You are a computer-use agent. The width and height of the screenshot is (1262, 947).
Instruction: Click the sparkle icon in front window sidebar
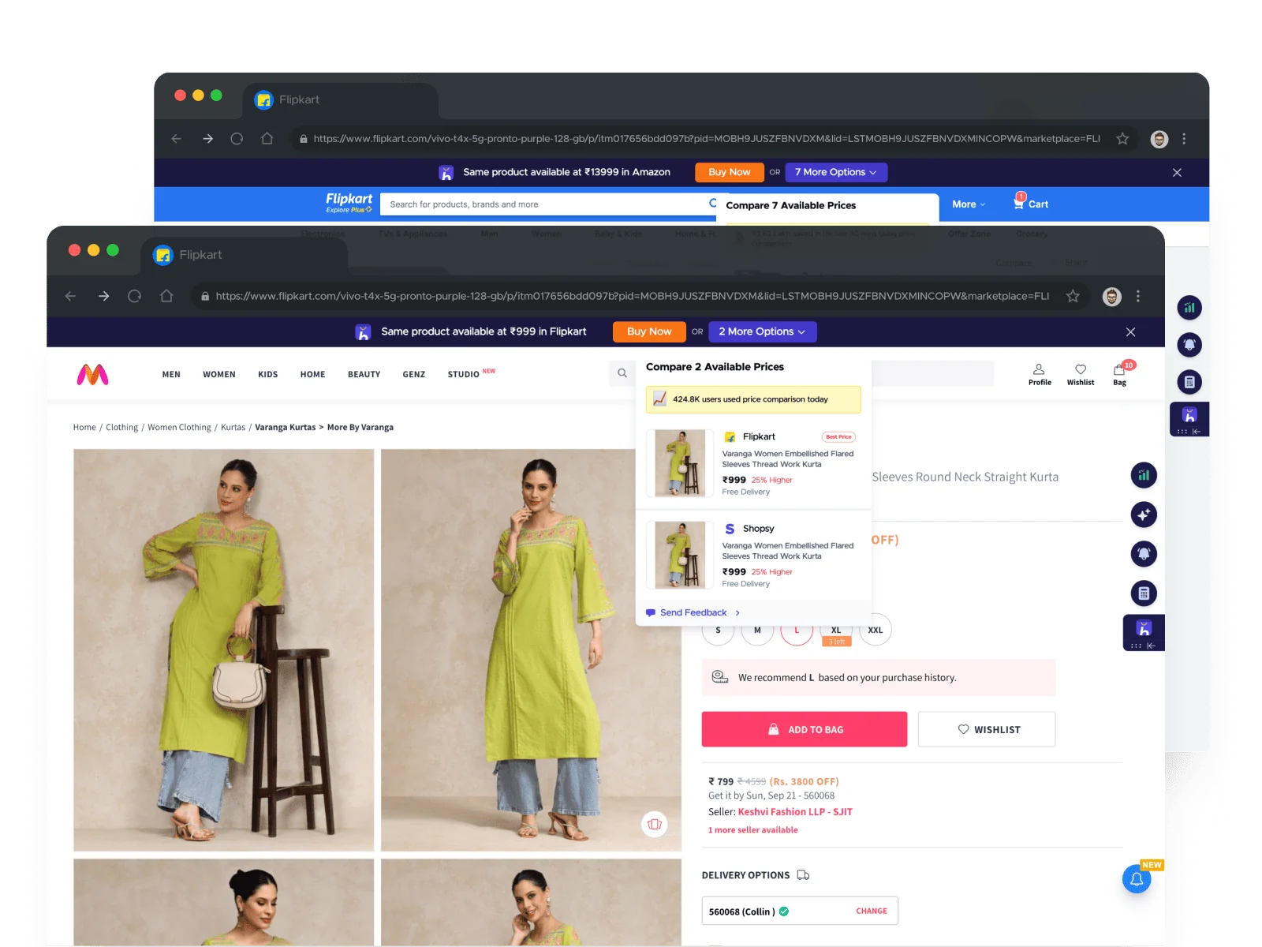[1144, 515]
